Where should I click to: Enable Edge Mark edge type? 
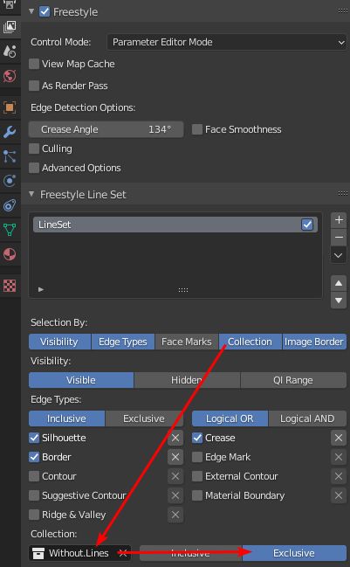click(x=197, y=457)
